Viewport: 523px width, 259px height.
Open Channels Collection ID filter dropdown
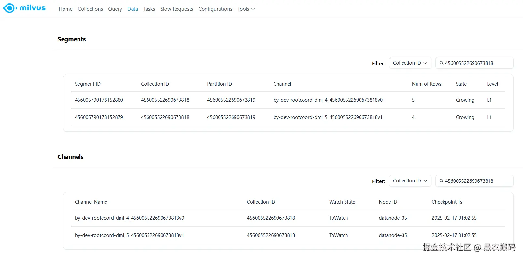[x=410, y=181]
